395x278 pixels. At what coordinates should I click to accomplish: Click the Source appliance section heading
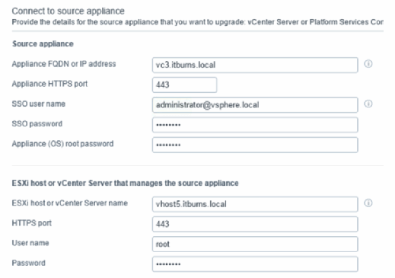point(43,44)
